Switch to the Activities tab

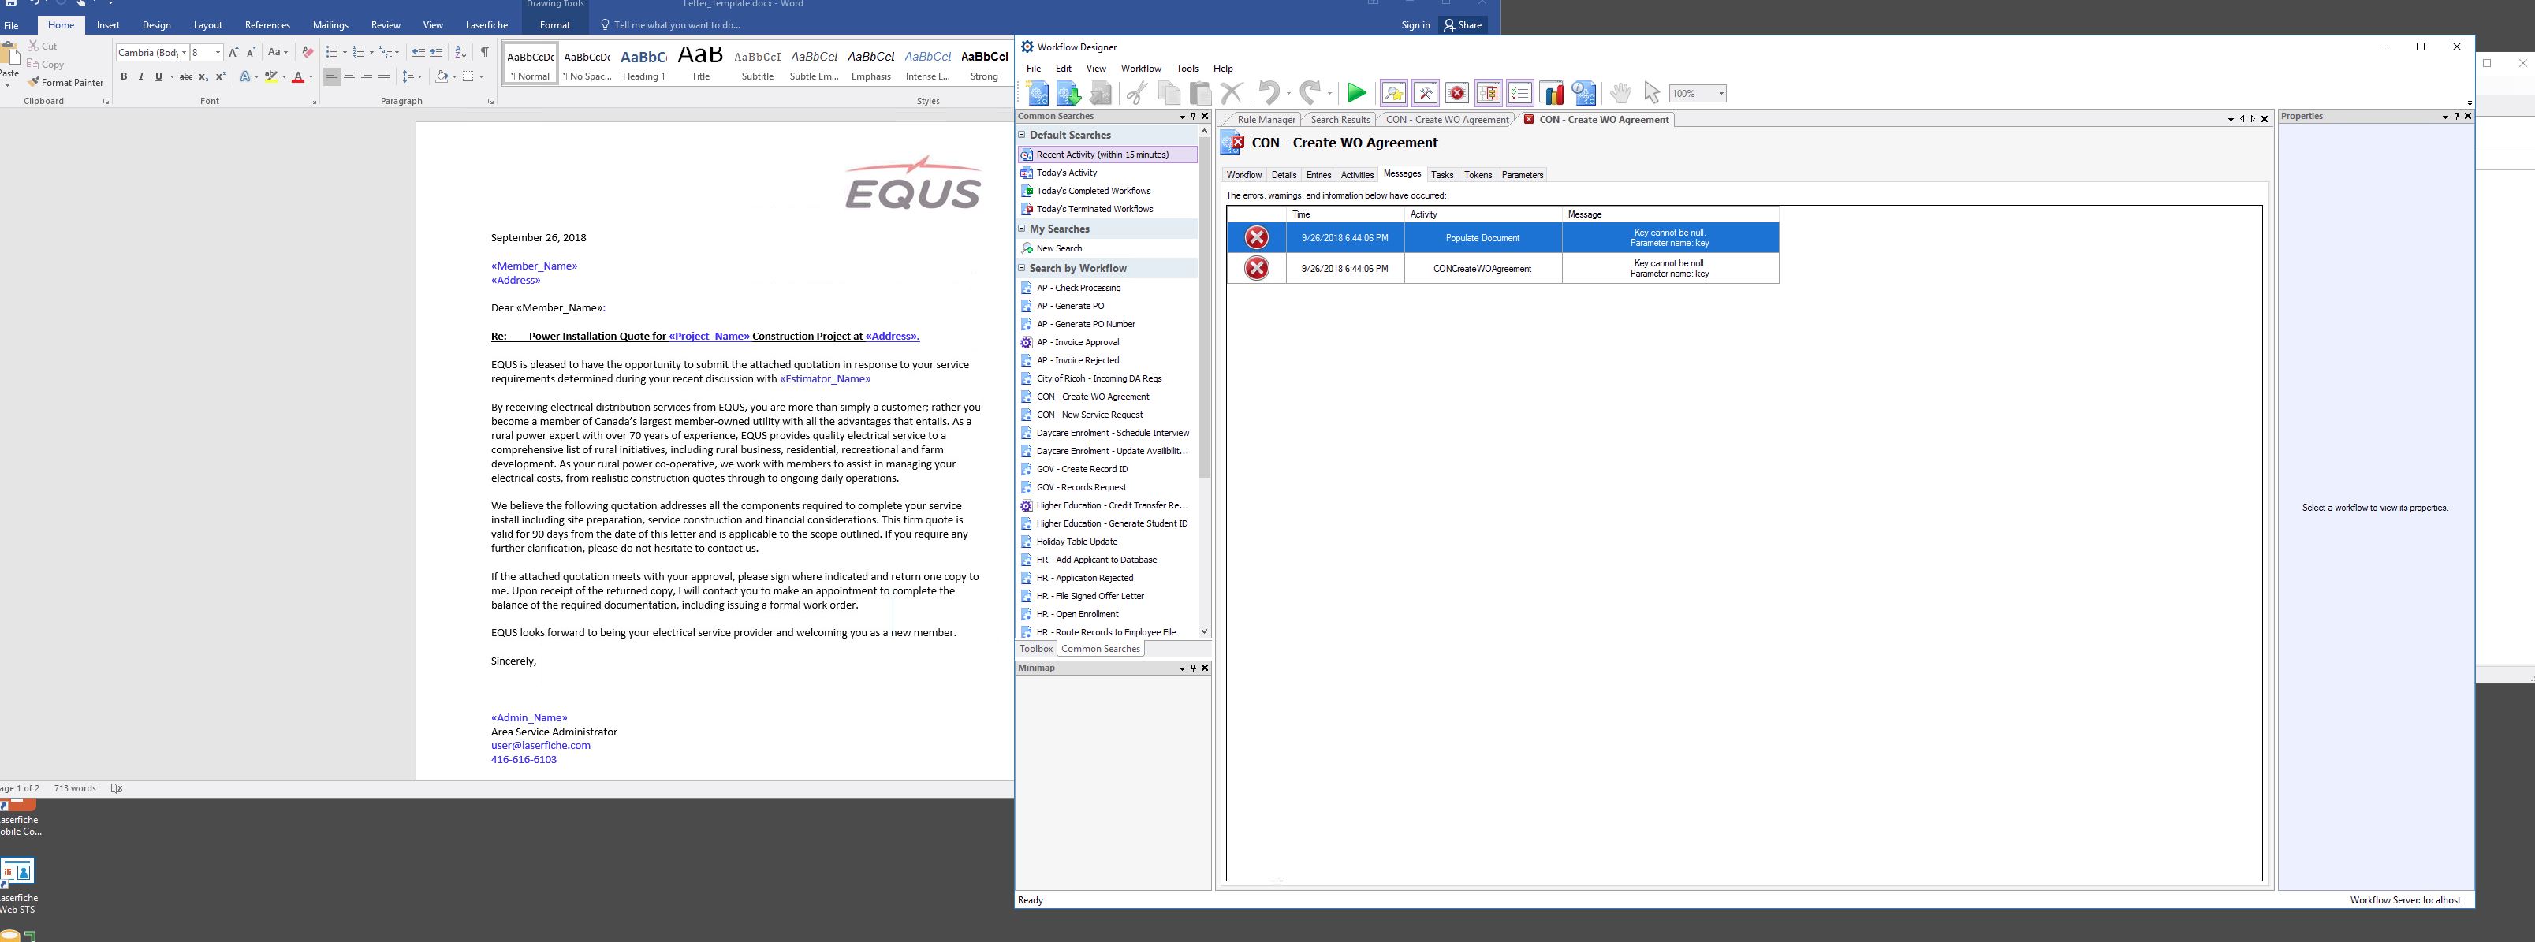[x=1356, y=175]
